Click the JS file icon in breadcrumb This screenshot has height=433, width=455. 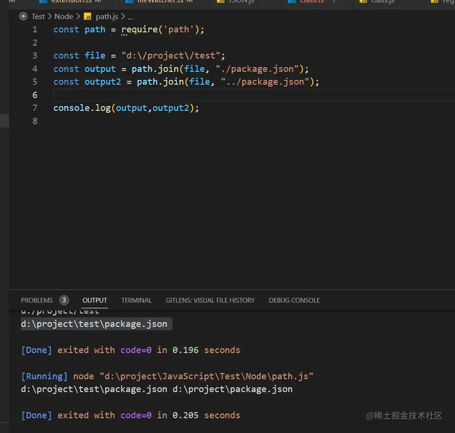coord(87,17)
